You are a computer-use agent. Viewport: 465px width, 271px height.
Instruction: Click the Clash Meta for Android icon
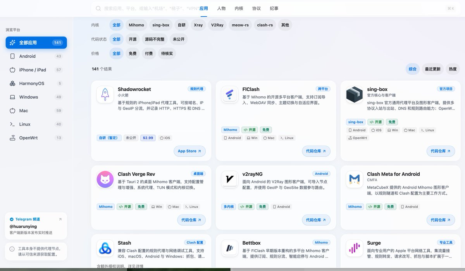coord(354,179)
